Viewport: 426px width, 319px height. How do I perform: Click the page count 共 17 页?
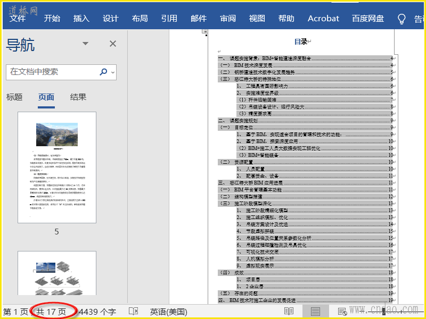(52, 312)
